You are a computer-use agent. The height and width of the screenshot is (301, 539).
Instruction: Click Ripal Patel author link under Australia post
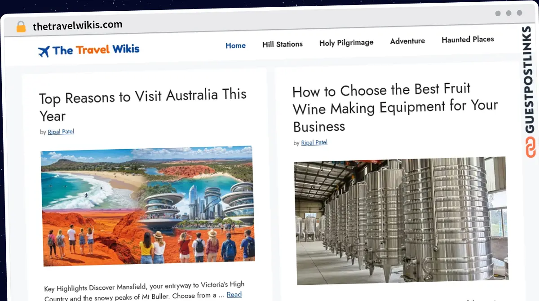pos(61,132)
